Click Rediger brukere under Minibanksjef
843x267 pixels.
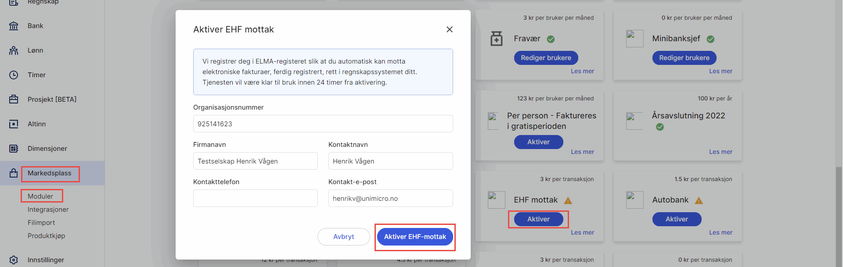(684, 58)
